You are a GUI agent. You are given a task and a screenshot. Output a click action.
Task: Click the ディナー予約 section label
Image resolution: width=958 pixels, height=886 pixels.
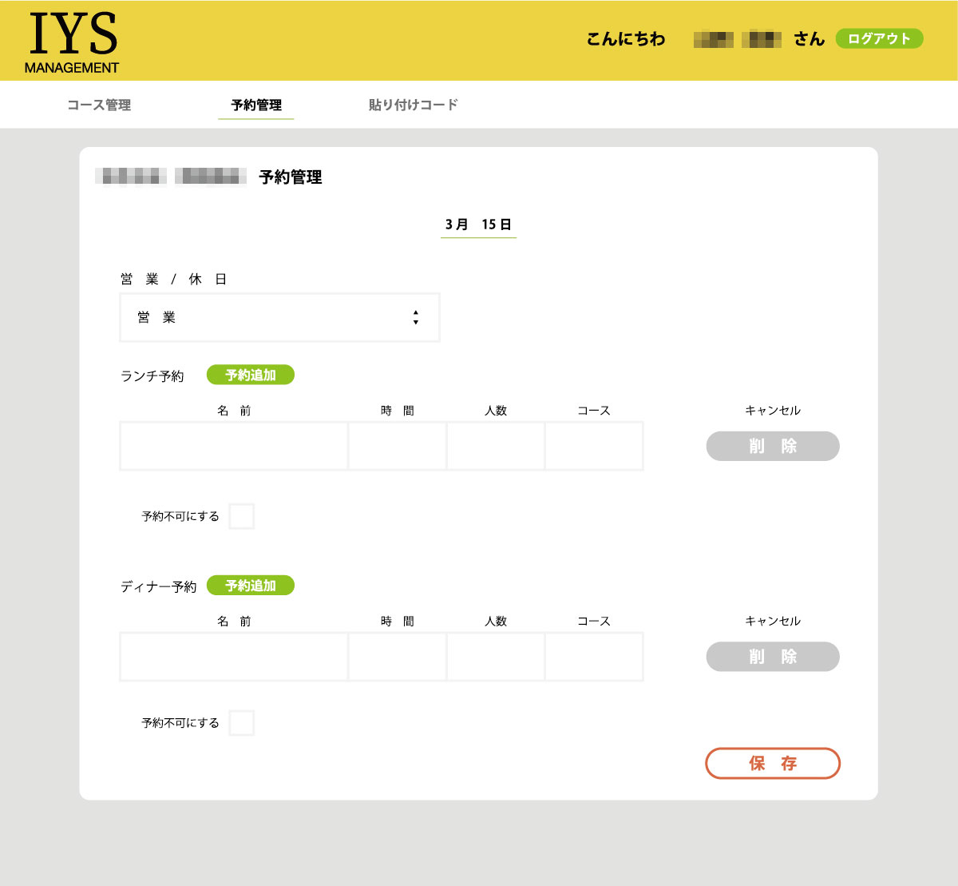(x=158, y=586)
